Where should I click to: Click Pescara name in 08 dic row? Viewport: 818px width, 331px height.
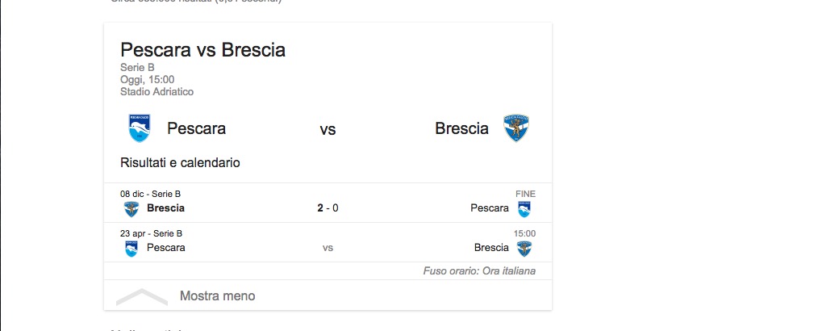490,208
